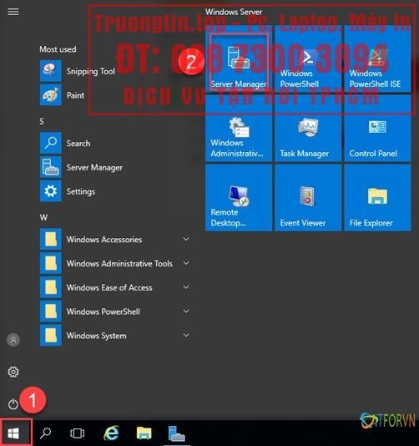Click the Windows System folder icon
The height and width of the screenshot is (446, 419).
(51, 336)
